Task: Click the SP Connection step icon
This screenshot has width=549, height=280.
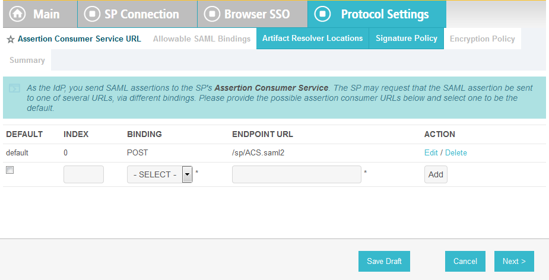Action: (x=93, y=14)
